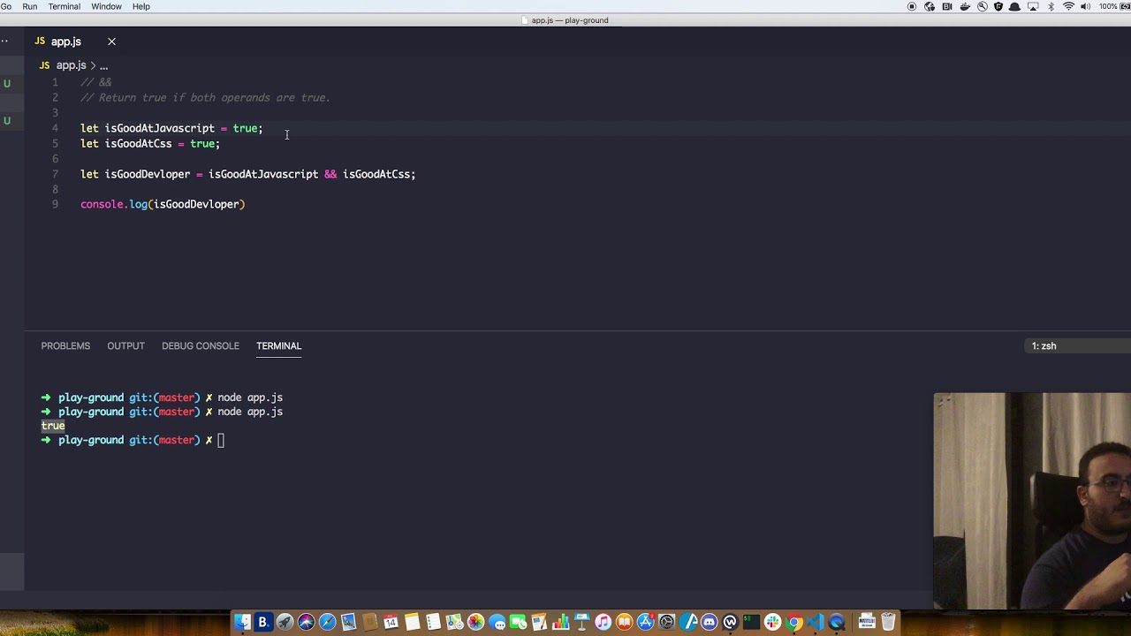Open Discord in the dock

pyautogui.click(x=709, y=623)
